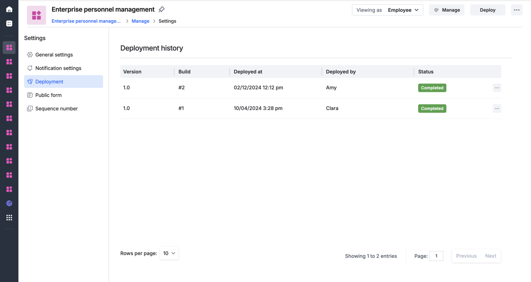Screen dimensions: 531x282
Task: Open the Rows per page dropdown
Action: 169,253
